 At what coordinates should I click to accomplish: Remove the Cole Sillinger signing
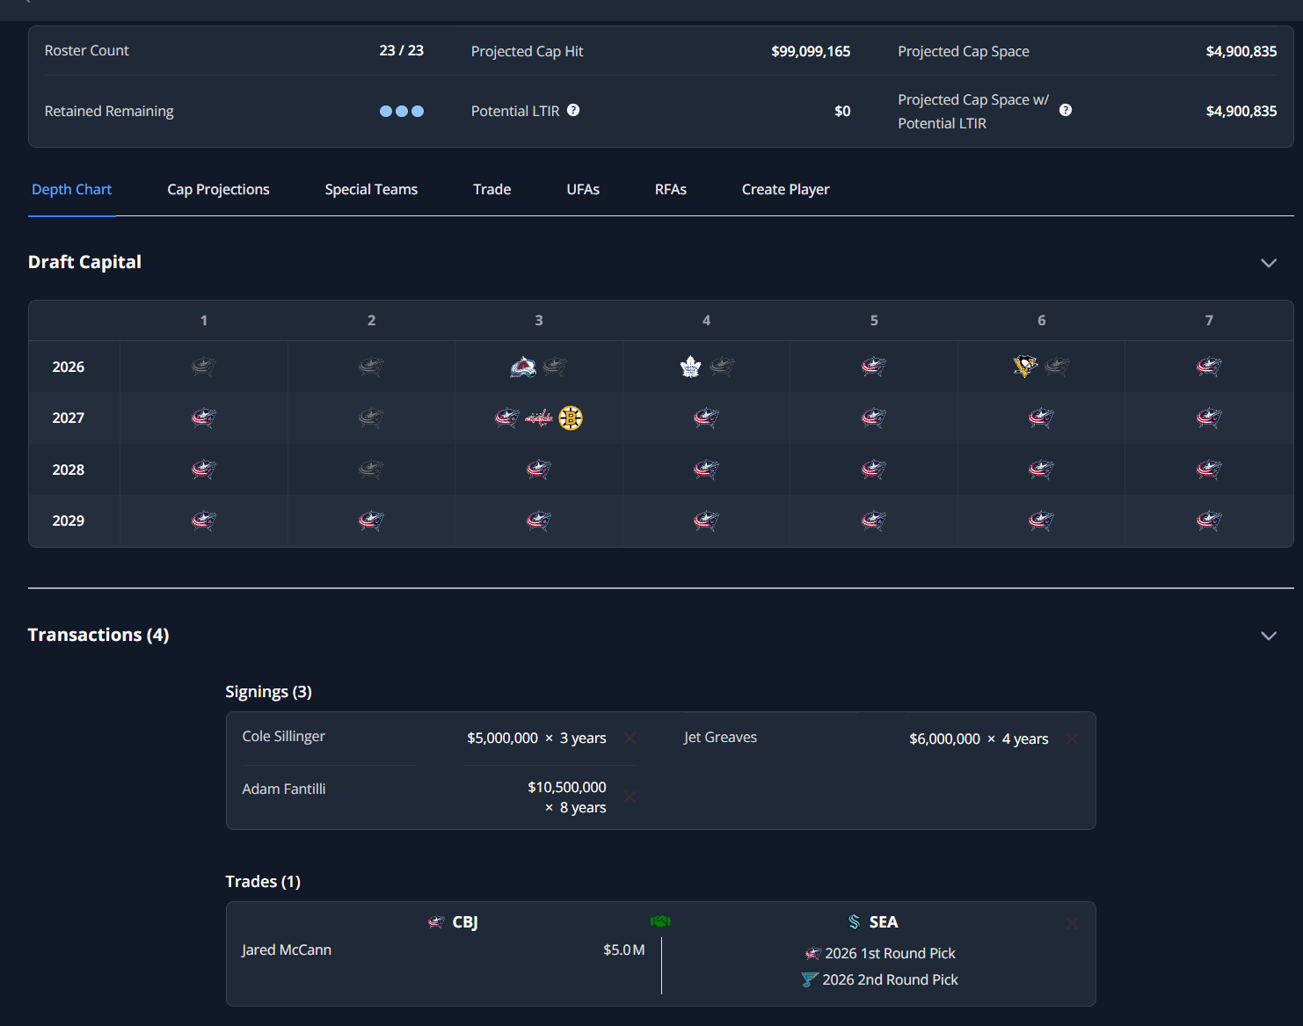pyautogui.click(x=630, y=738)
